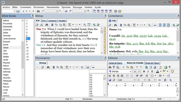
Task: Click the back navigation arrow in main toolbar
Action: 23,11
